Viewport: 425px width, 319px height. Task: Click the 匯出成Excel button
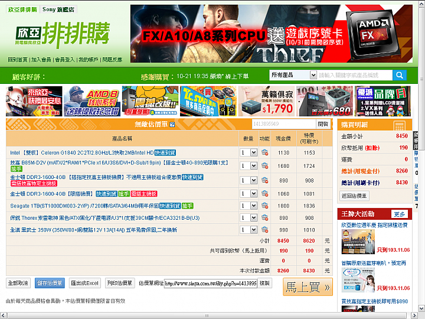tap(85, 283)
